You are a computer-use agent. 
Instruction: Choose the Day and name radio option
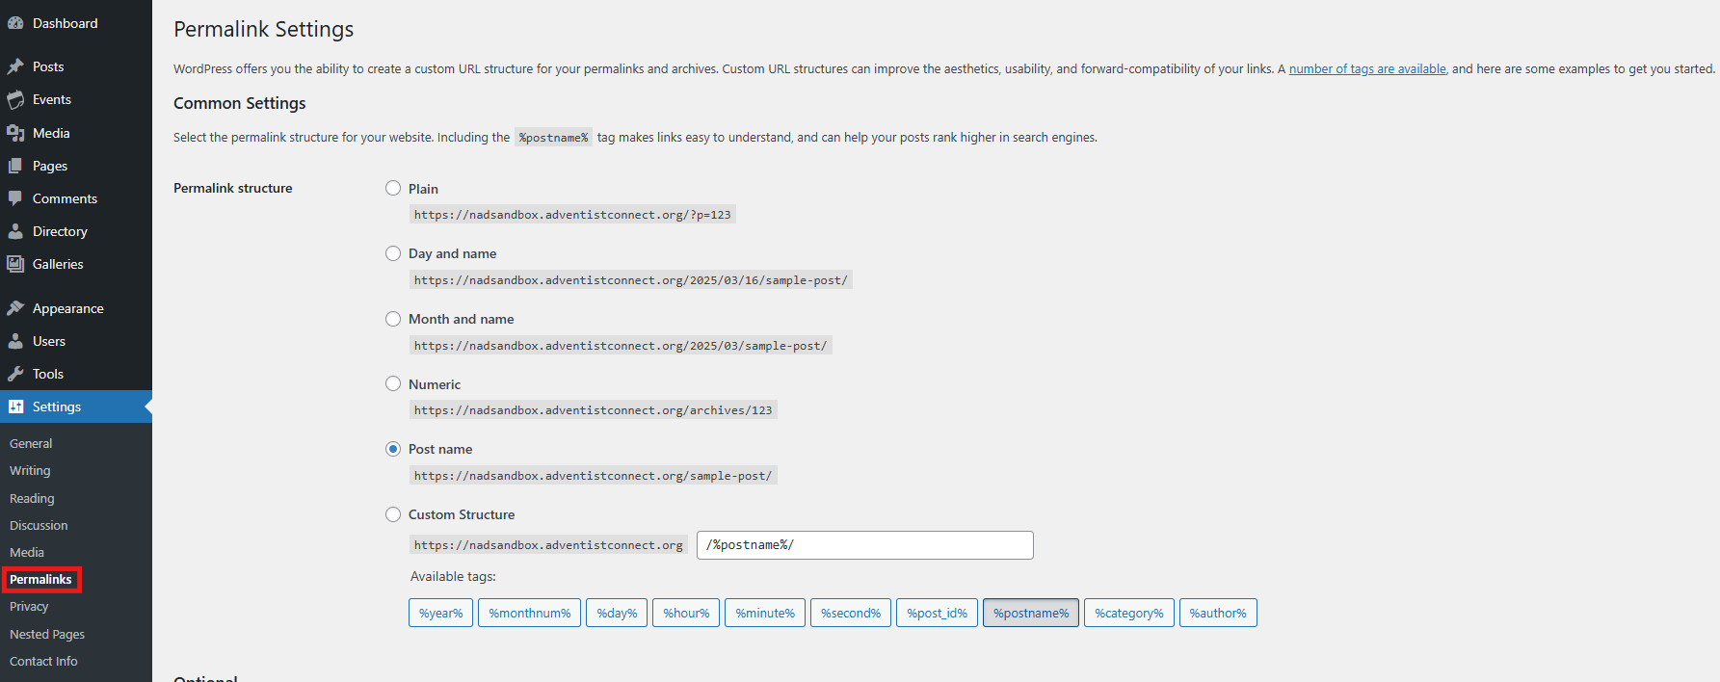(x=393, y=253)
